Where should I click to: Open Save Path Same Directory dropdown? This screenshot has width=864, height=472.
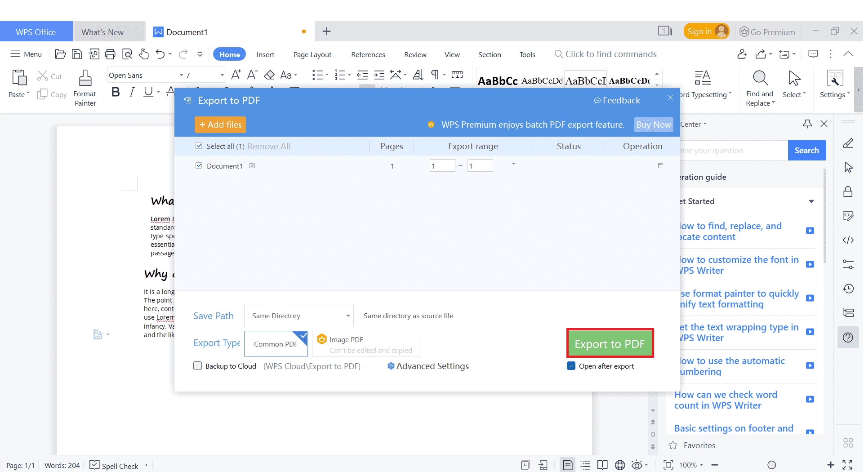(x=298, y=316)
